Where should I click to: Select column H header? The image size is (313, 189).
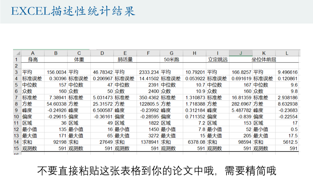tap(194, 53)
